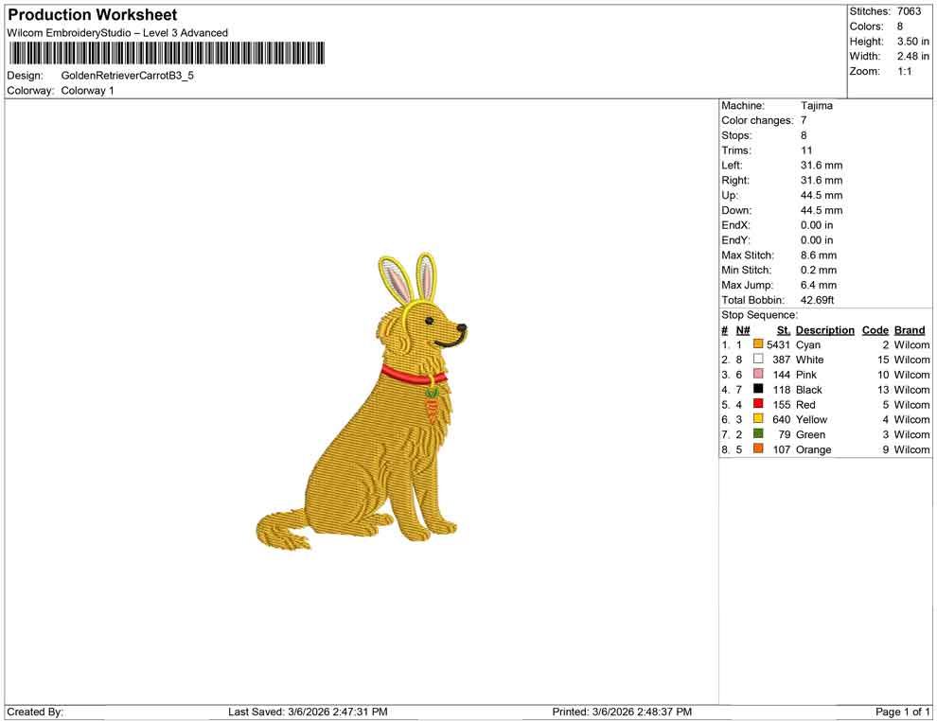937x721 pixels.
Task: Click the Cyan thread color swatch
Action: [x=756, y=344]
